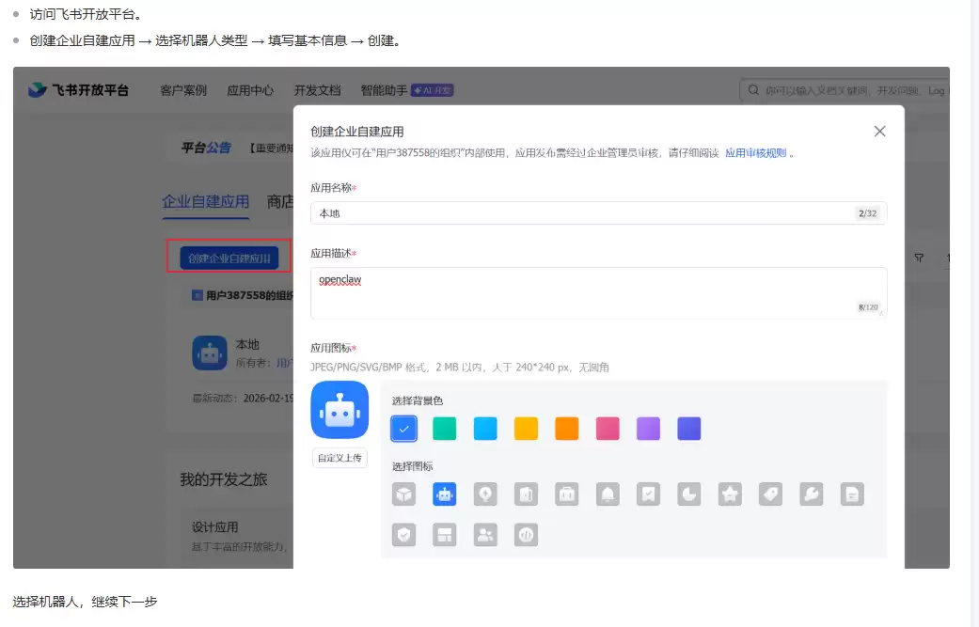Click the 自定义上传 upload option
Screen dimensions: 979x627
(339, 458)
